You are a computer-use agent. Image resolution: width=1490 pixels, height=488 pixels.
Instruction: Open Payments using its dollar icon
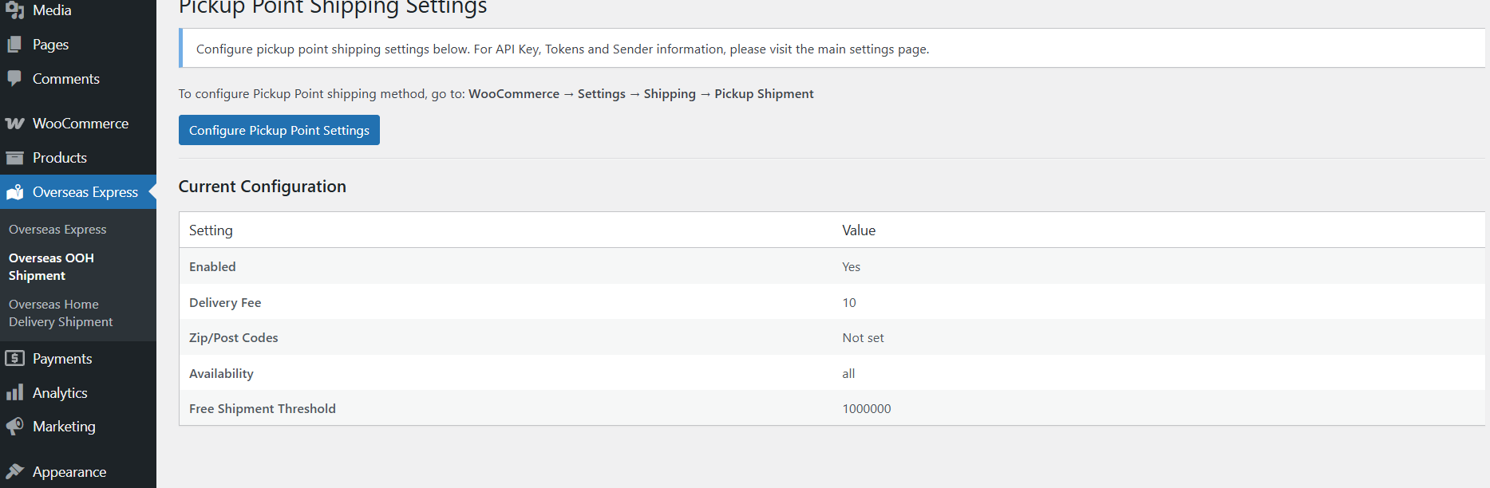tap(14, 358)
